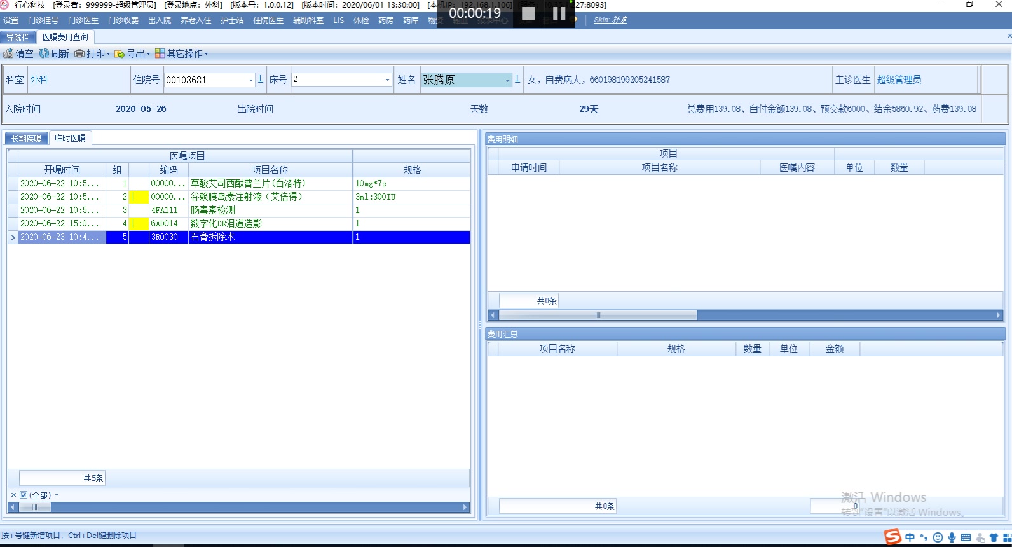Click right arrow of 医嘱项目 grid scrollbar
The image size is (1012, 547).
click(x=465, y=508)
